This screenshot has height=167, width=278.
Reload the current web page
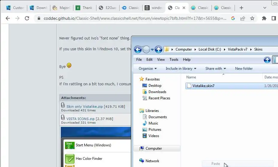tap(27, 18)
